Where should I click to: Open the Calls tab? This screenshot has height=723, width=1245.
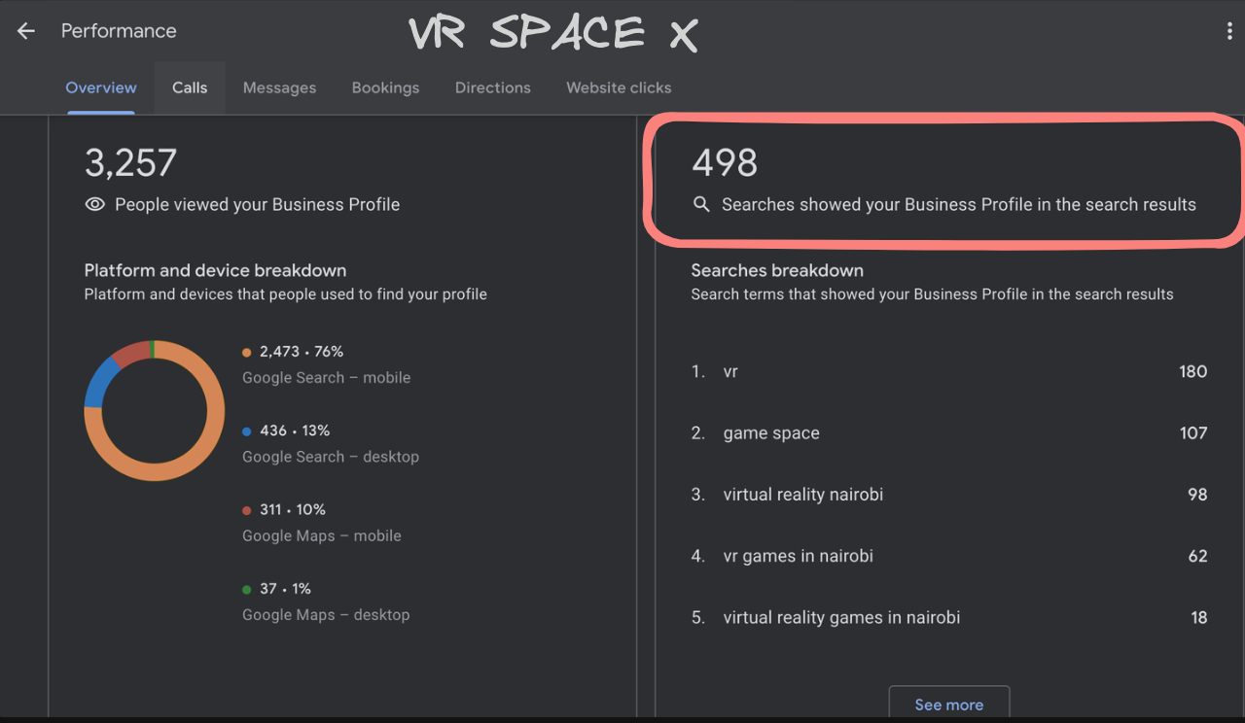tap(190, 87)
